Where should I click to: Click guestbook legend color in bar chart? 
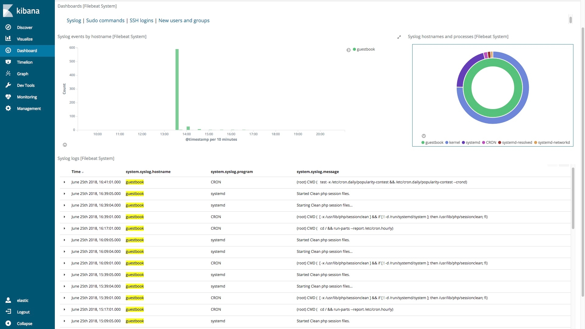[354, 49]
